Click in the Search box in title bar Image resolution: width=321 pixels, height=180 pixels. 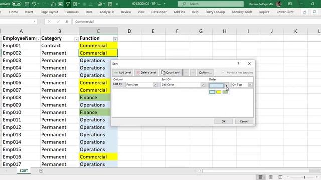pos(211,4)
